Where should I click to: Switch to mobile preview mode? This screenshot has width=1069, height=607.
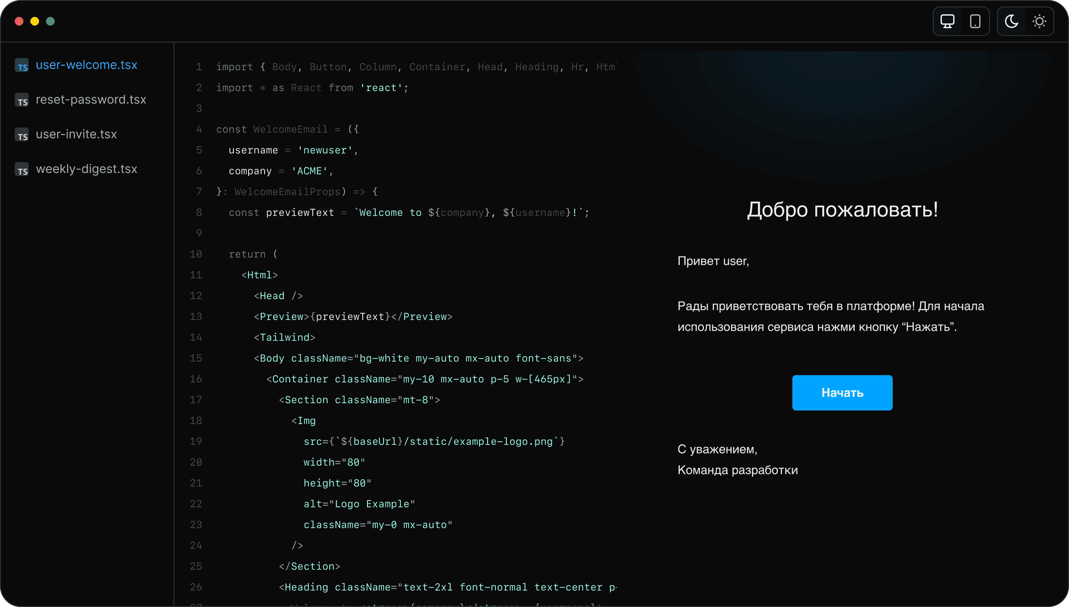[x=975, y=21]
